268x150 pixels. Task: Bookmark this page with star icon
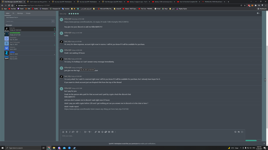click(245, 5)
